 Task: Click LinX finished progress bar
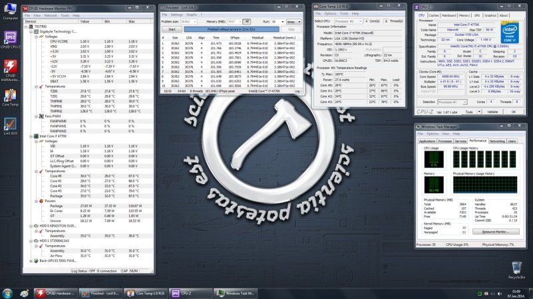[232, 29]
